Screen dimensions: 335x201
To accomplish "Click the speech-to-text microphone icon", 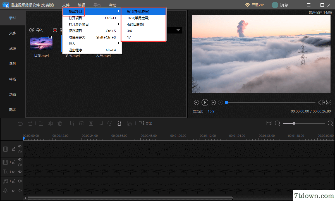I will tap(129, 123).
